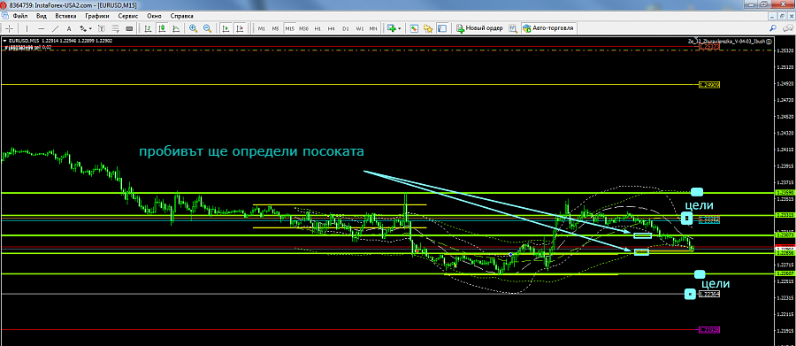The height and width of the screenshot is (346, 796).
Task: Set timeframe to W1
Action: (x=359, y=29)
